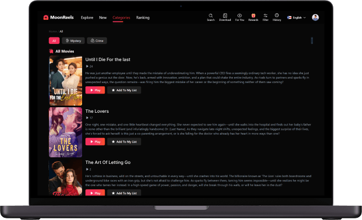Click the Home breadcrumb link
This screenshot has width=362, height=220.
click(53, 31)
